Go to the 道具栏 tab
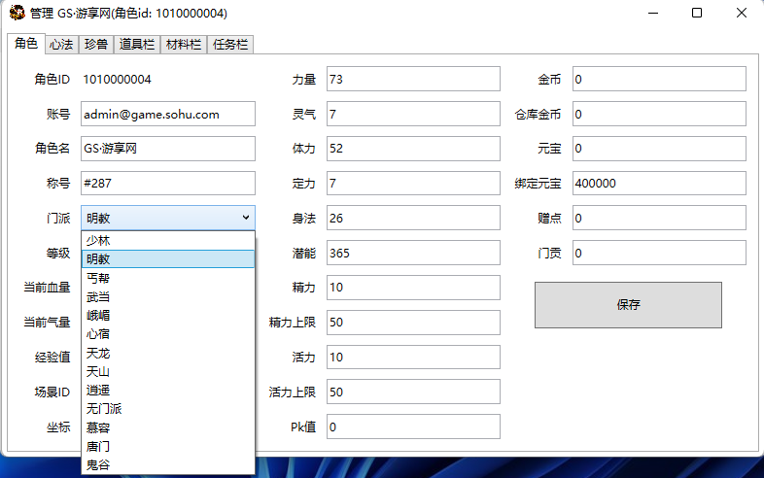 [137, 45]
